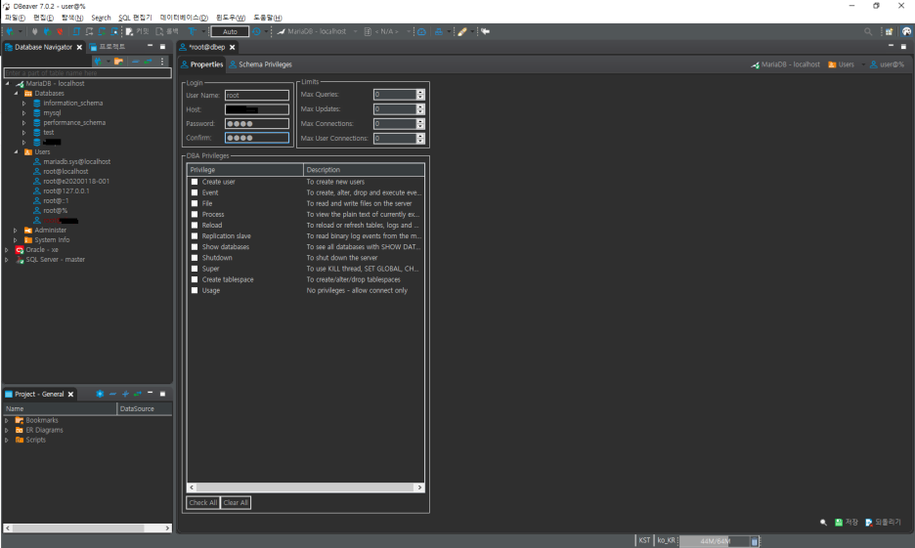The height and width of the screenshot is (548, 915).
Task: Expand the mysql database node
Action: click(x=23, y=113)
